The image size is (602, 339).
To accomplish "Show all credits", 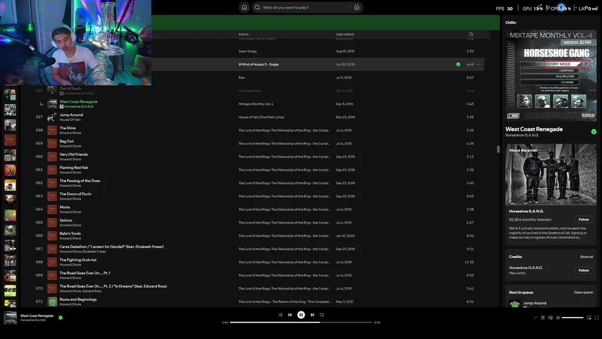I will (586, 257).
